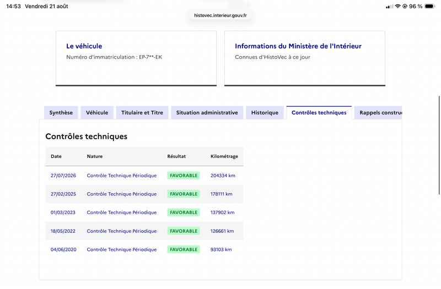The height and width of the screenshot is (289, 441).
Task: Click the registration number EP-7**-EK text
Action: (x=150, y=57)
